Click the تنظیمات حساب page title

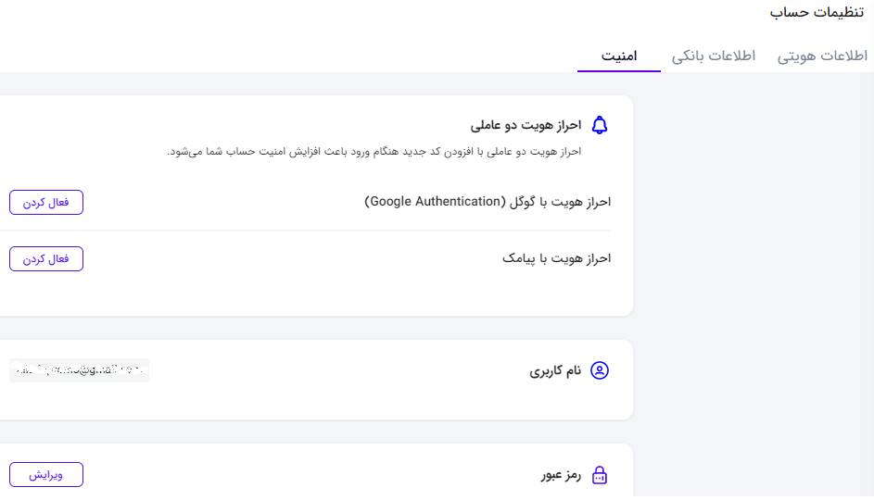click(817, 12)
